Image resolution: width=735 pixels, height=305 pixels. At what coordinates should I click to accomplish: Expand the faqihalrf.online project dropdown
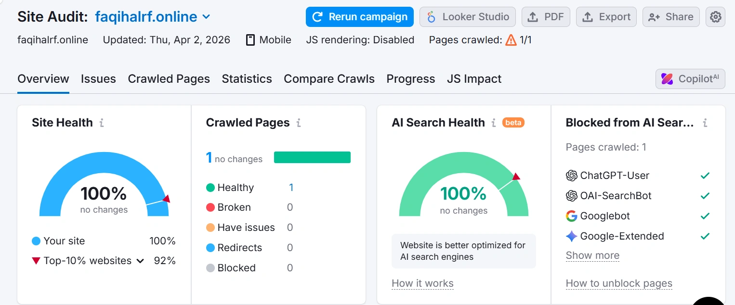tap(206, 16)
